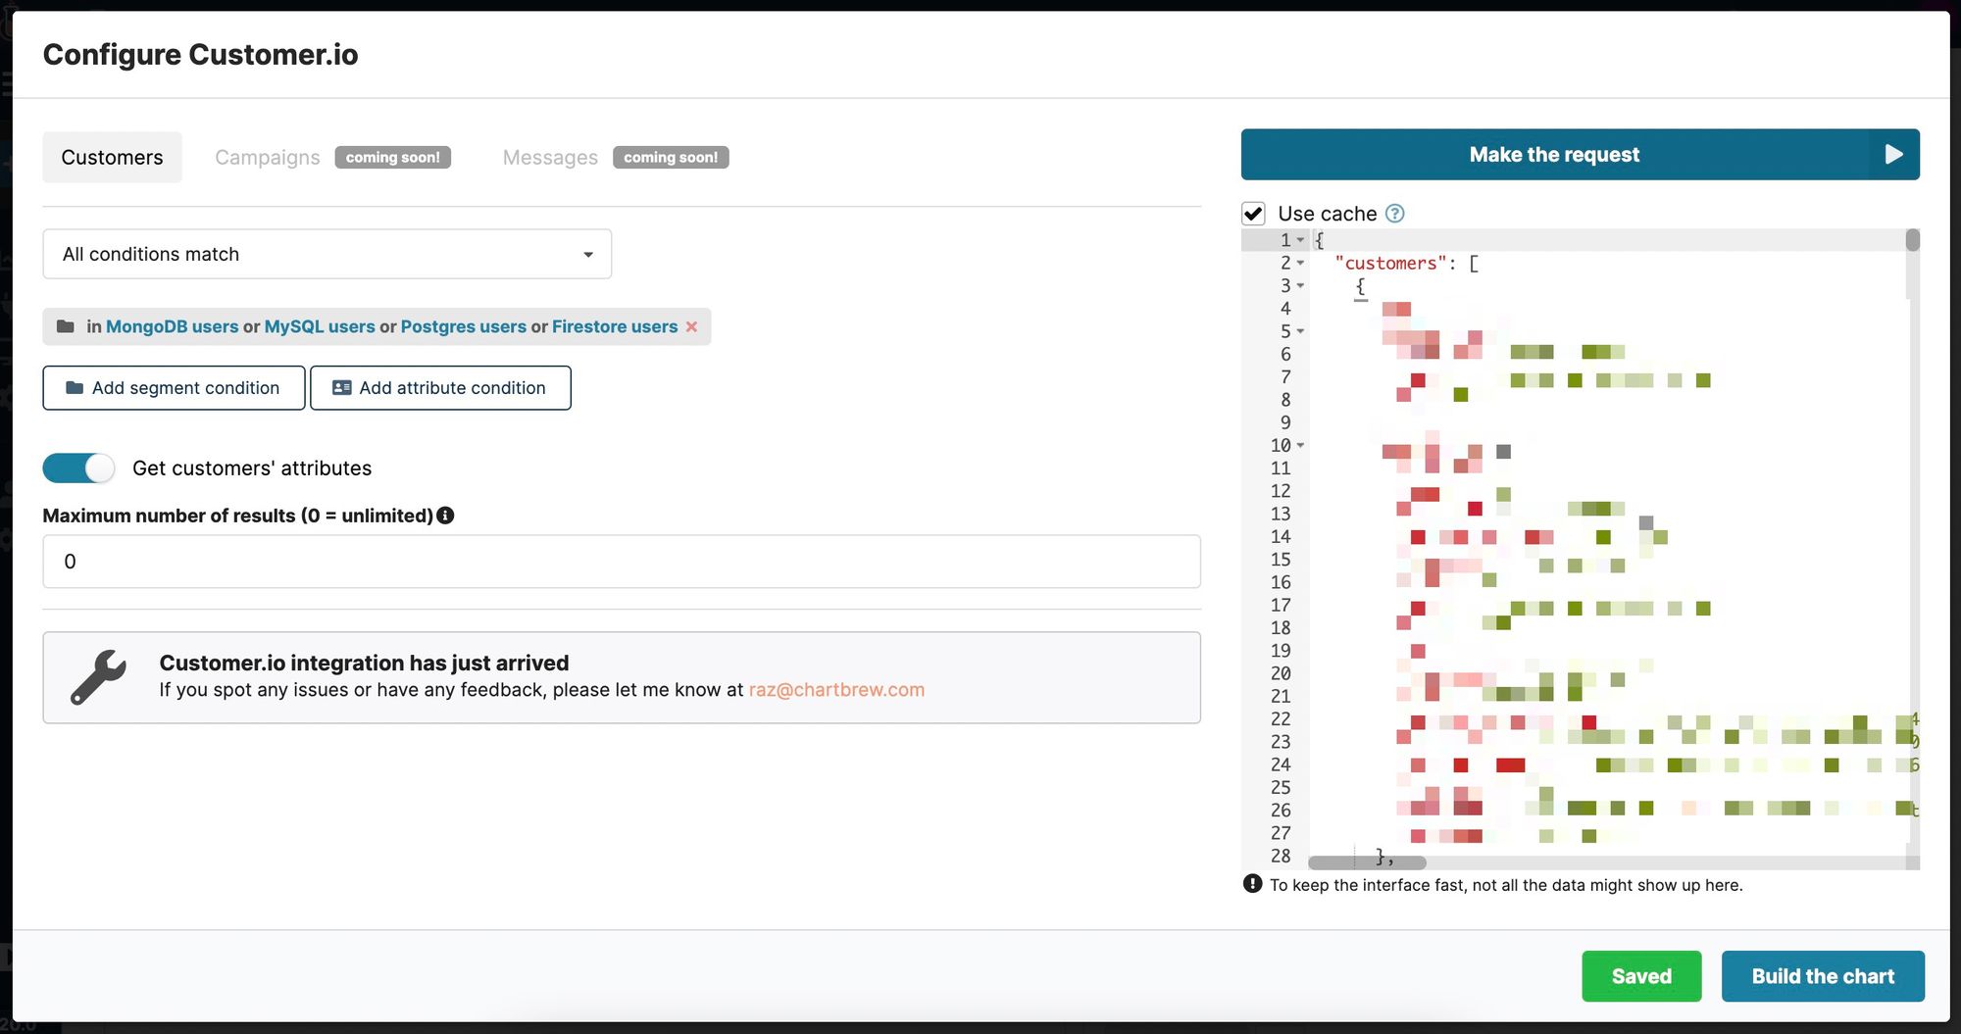
Task: Open the Use cache help question icon
Action: click(1396, 213)
